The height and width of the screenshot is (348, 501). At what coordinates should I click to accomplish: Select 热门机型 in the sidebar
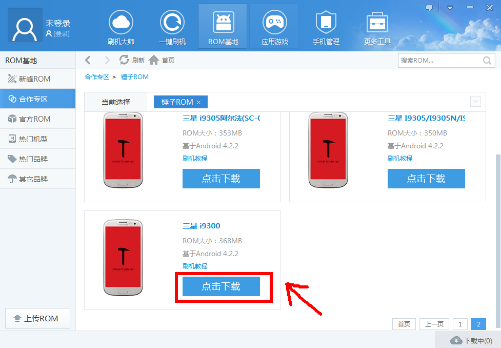click(33, 139)
